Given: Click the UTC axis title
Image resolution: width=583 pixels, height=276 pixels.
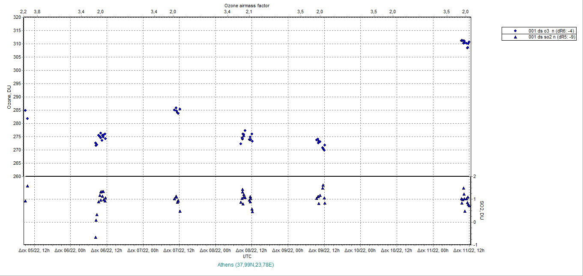Looking at the screenshot, I should 247,256.
